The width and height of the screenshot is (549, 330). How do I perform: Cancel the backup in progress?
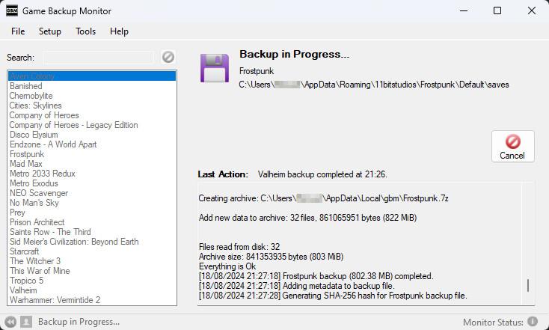tap(512, 146)
